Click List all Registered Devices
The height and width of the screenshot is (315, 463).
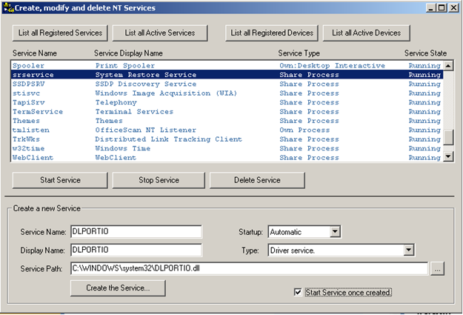pos(272,33)
